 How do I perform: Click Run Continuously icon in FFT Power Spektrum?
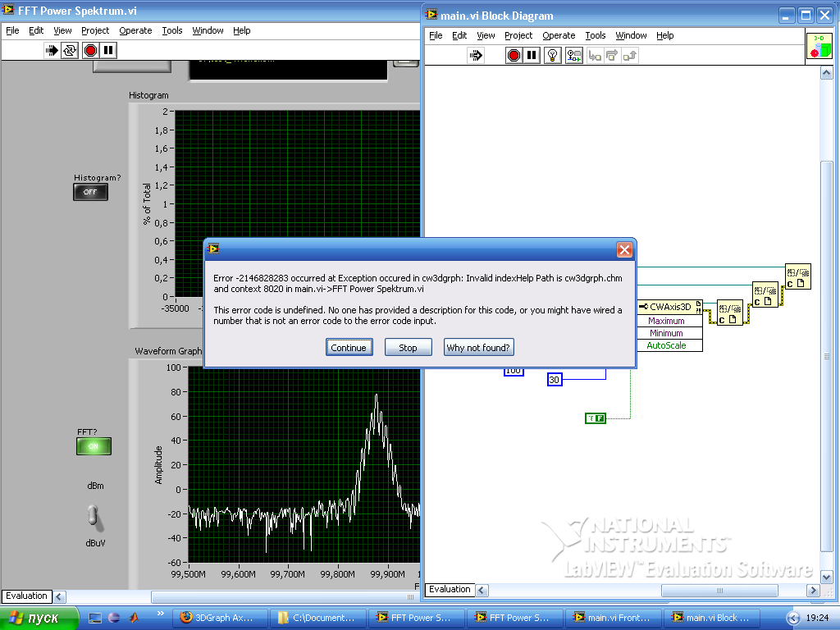click(x=70, y=50)
